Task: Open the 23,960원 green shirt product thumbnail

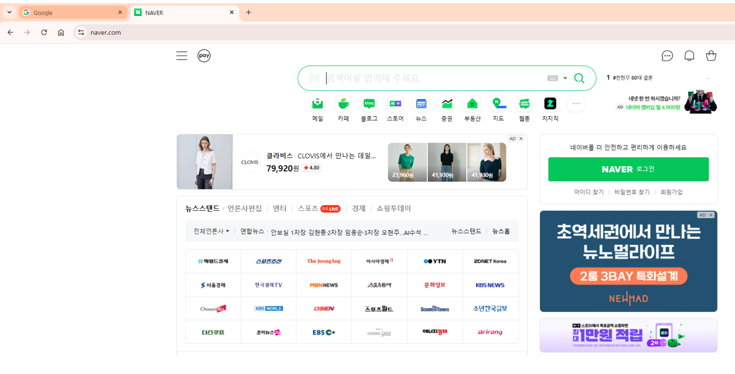Action: (407, 162)
